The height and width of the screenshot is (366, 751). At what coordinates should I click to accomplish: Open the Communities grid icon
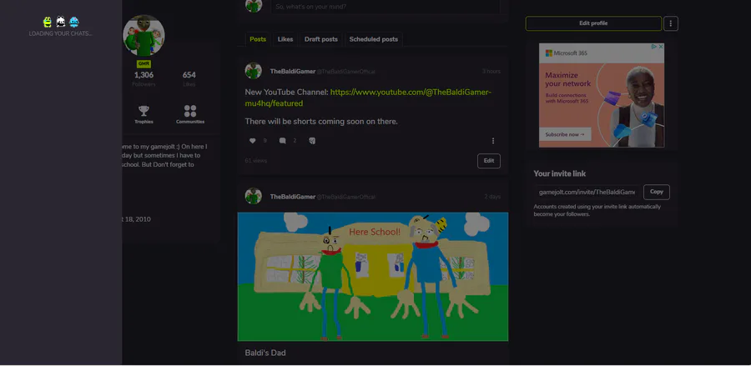[190, 115]
